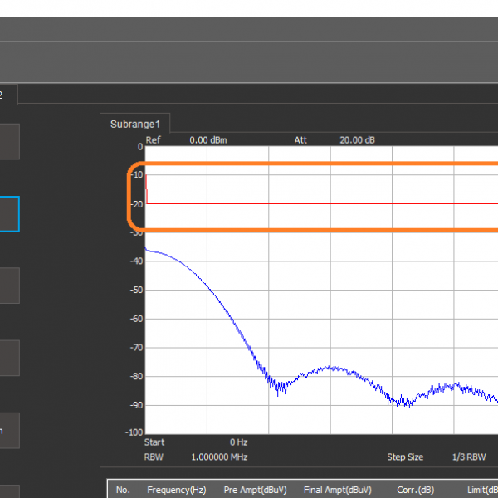Click the Pre Ampt(dBuV) column header
This screenshot has width=498, height=498.
point(256,490)
